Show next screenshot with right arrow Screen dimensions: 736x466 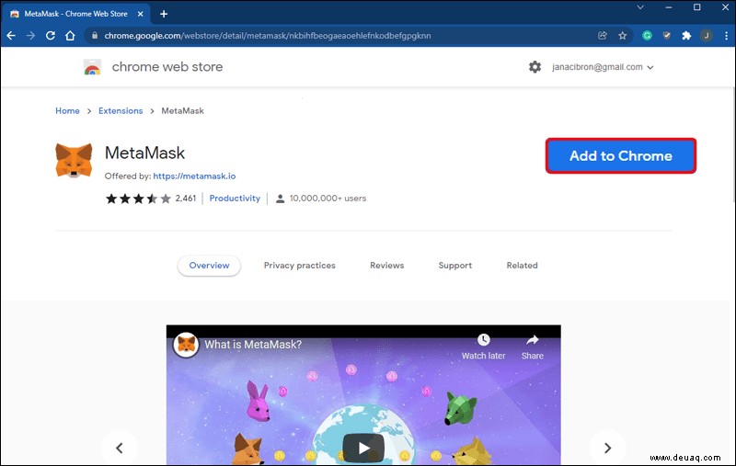(x=607, y=449)
